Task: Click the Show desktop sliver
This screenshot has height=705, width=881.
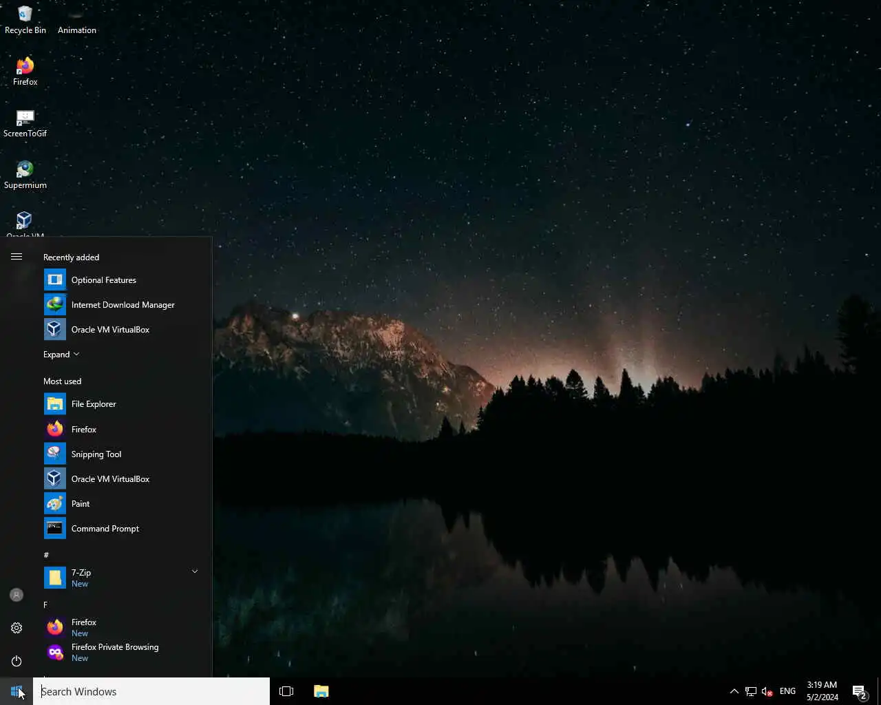Action: point(879,691)
